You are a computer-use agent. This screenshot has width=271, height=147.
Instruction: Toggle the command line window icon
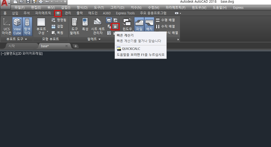tap(109, 20)
